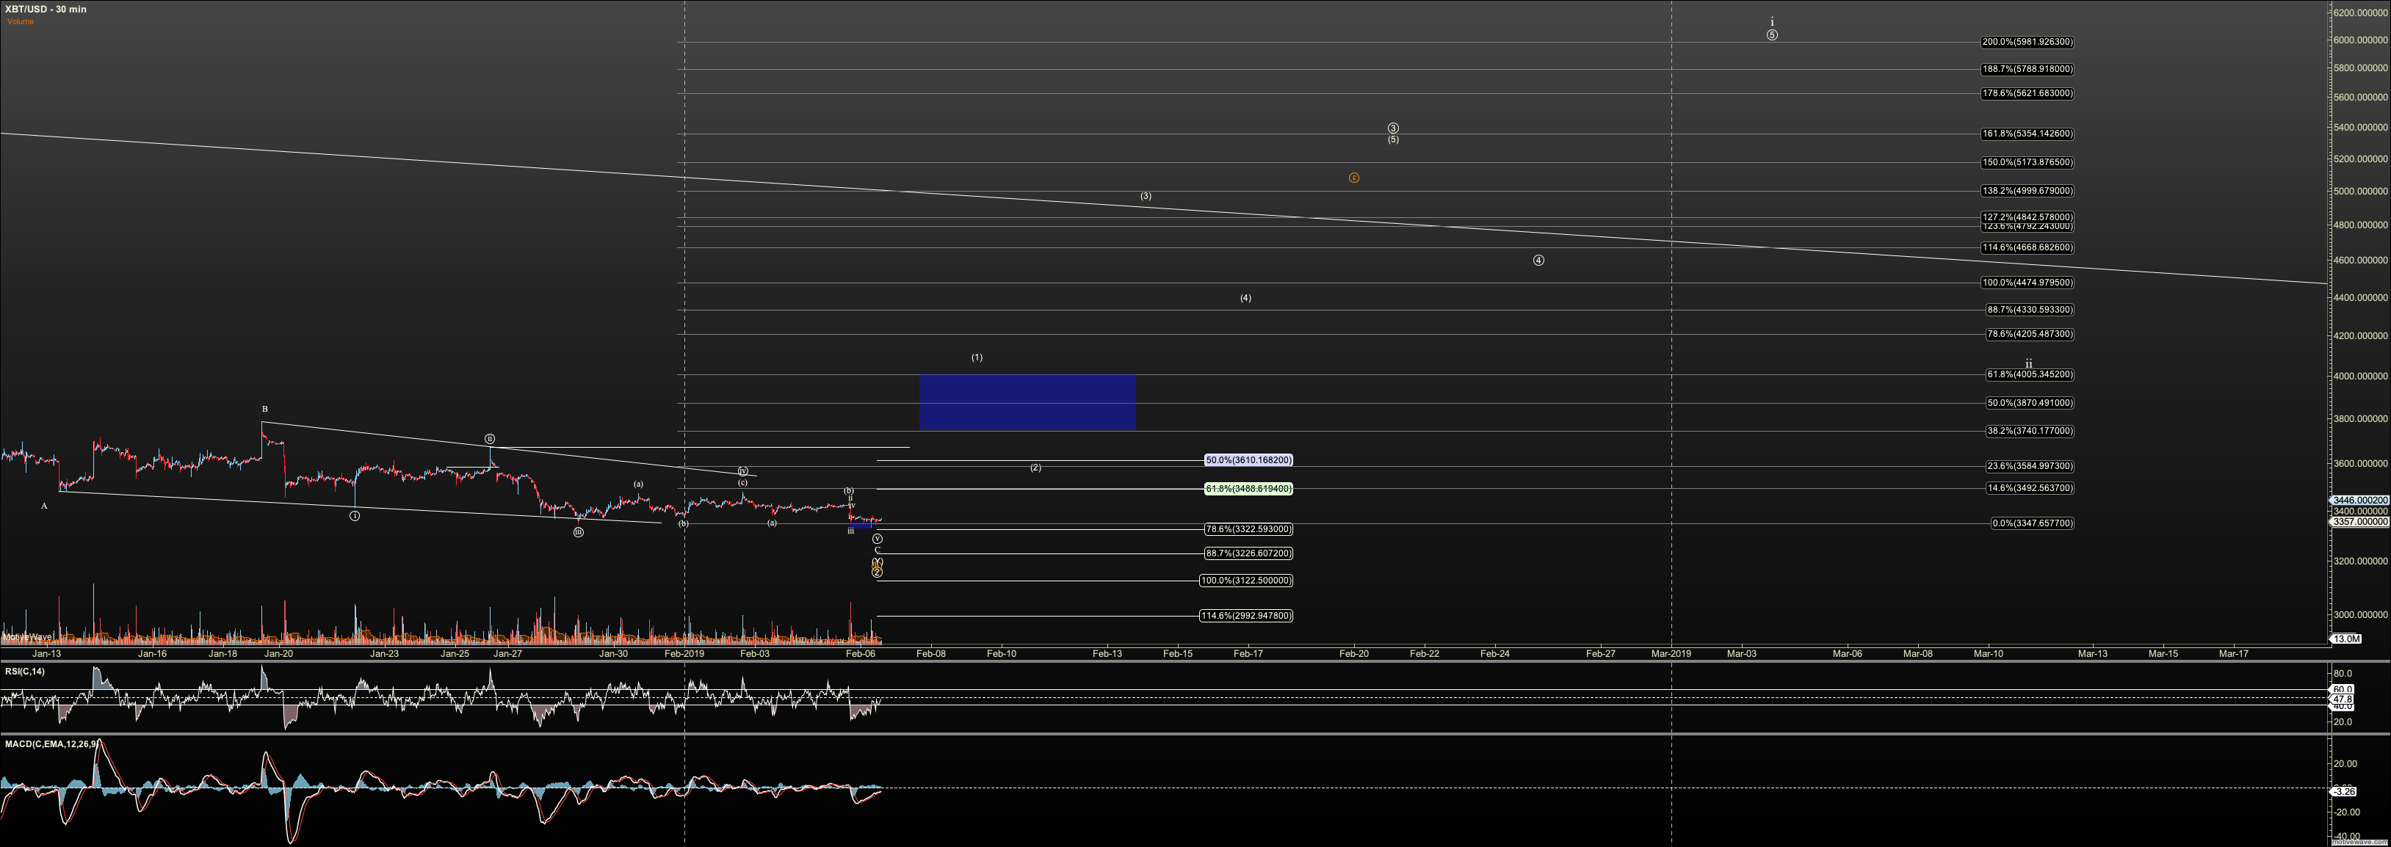
Task: Click the 114.6%(2992.947800) retracement label
Action: click(x=1247, y=616)
